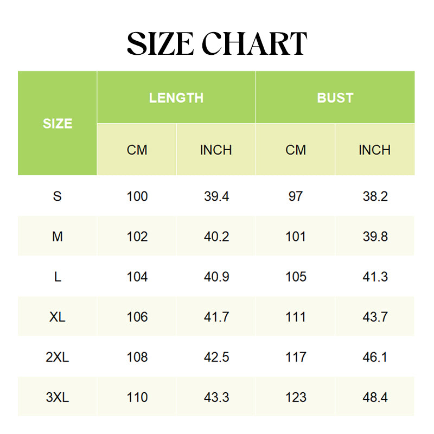Image resolution: width=434 pixels, height=434 pixels.
Task: Select the CM subheader under LENGTH
Action: pyautogui.click(x=137, y=150)
